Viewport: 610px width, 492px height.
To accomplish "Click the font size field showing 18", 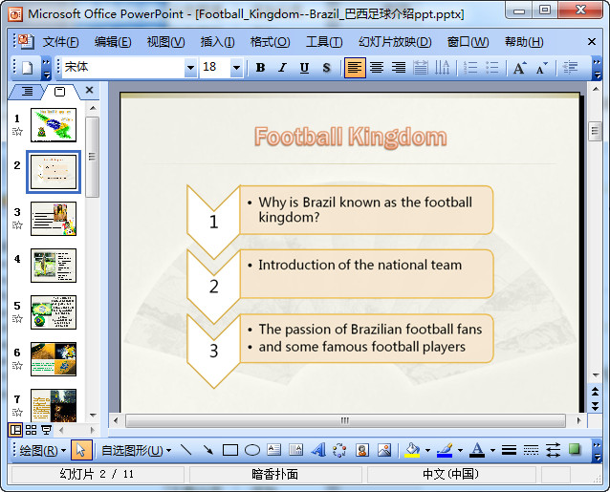I will [x=215, y=68].
